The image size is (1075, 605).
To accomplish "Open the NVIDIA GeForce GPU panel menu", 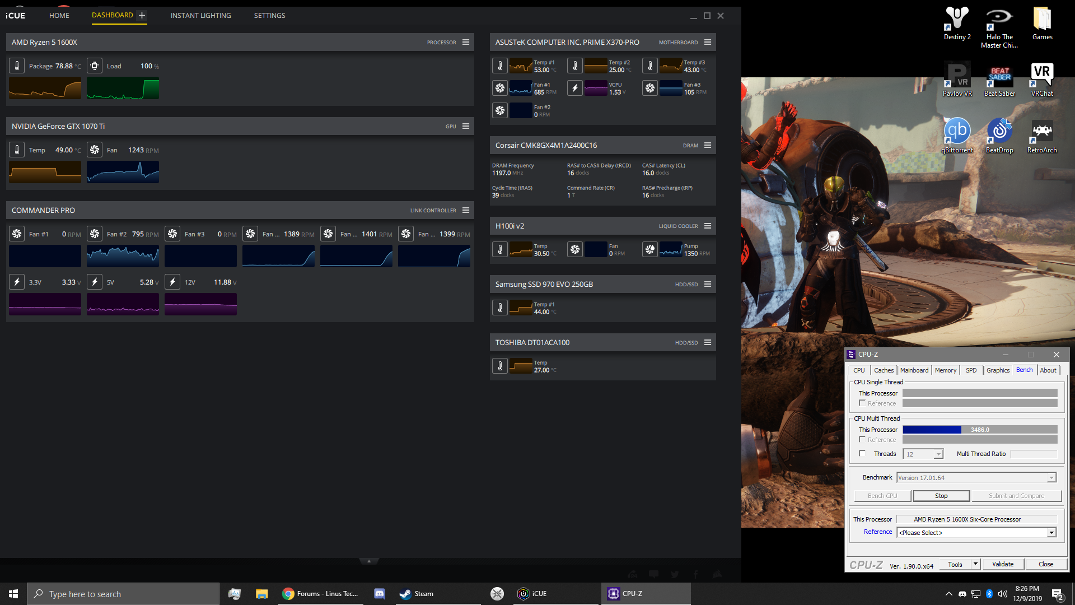I will point(466,127).
